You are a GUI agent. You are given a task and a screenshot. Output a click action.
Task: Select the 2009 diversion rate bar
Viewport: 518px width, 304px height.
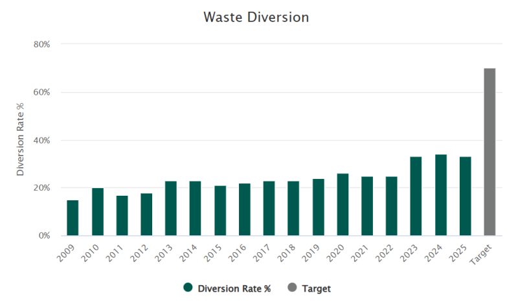tap(73, 218)
